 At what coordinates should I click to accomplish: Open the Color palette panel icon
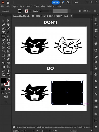point(96,57)
